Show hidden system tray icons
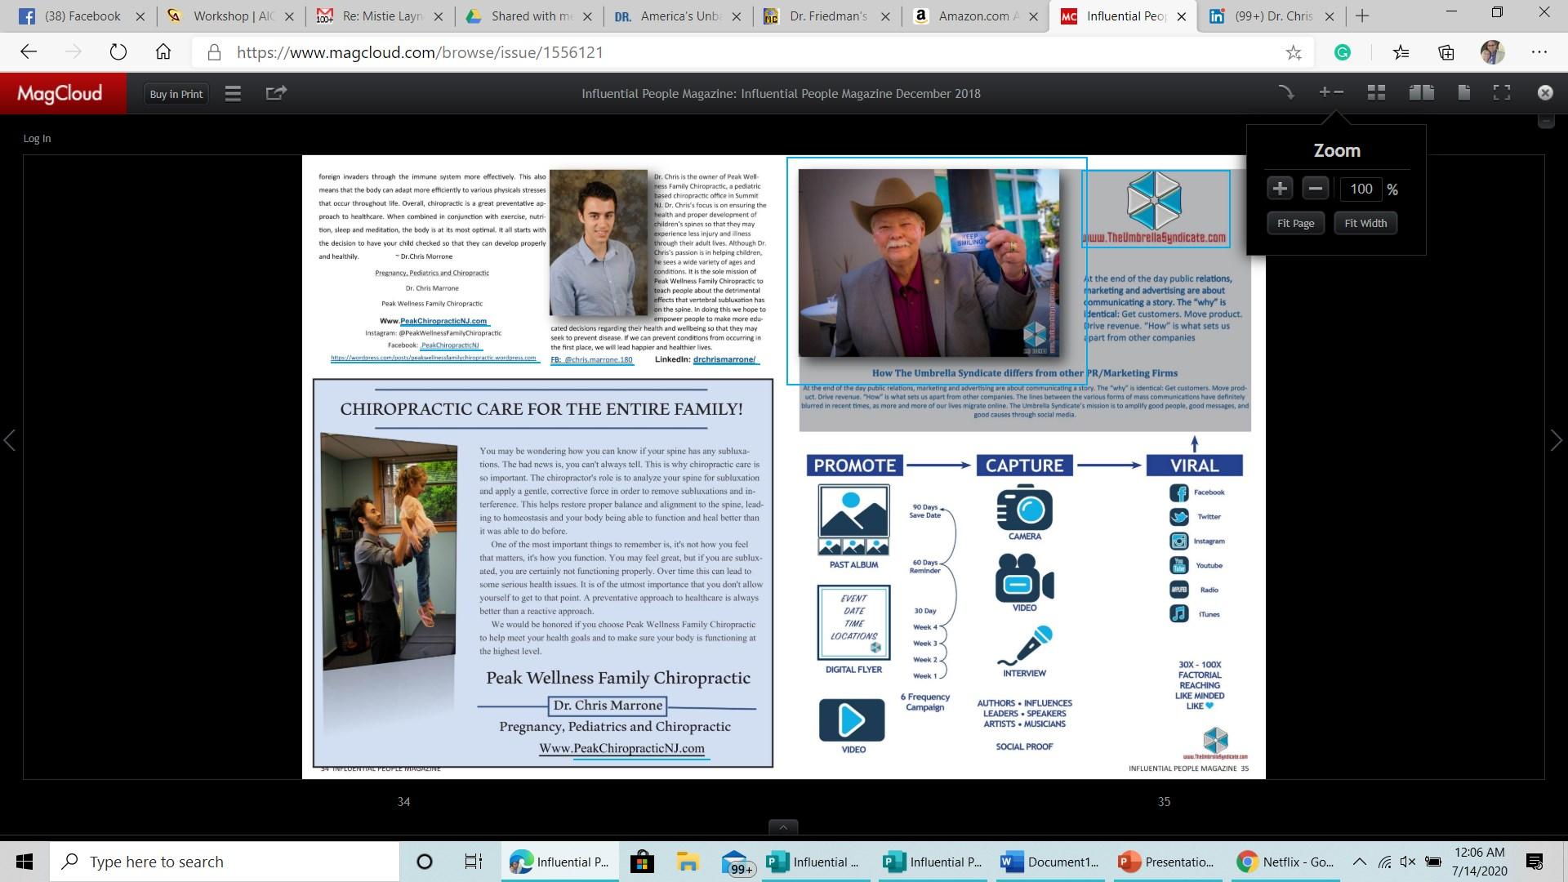Image resolution: width=1568 pixels, height=882 pixels. [1359, 862]
